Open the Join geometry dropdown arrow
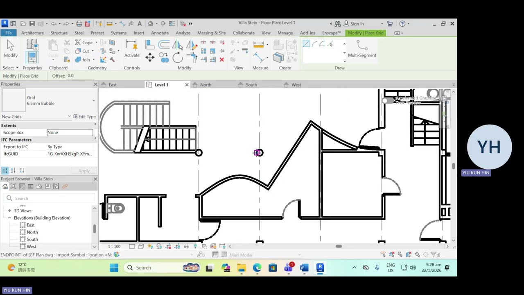This screenshot has height=295, width=524. click(93, 60)
